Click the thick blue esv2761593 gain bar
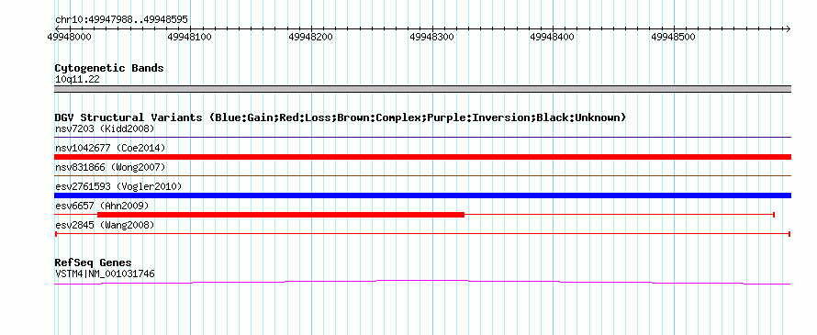This screenshot has width=817, height=335. 422,195
